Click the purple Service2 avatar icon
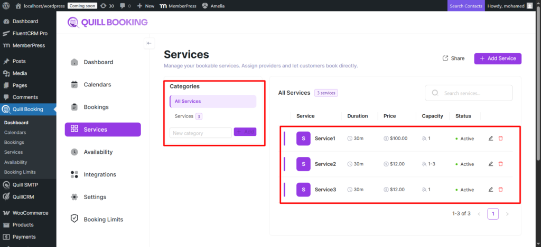Screen dimensions: 541x247 click(303, 164)
